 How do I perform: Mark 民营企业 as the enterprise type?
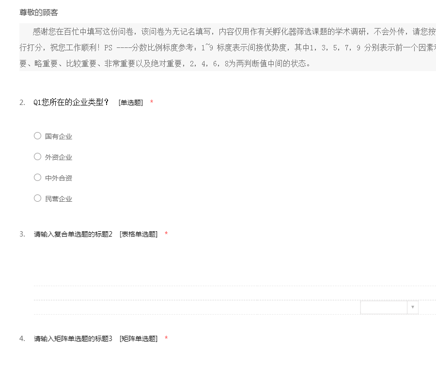coord(38,198)
